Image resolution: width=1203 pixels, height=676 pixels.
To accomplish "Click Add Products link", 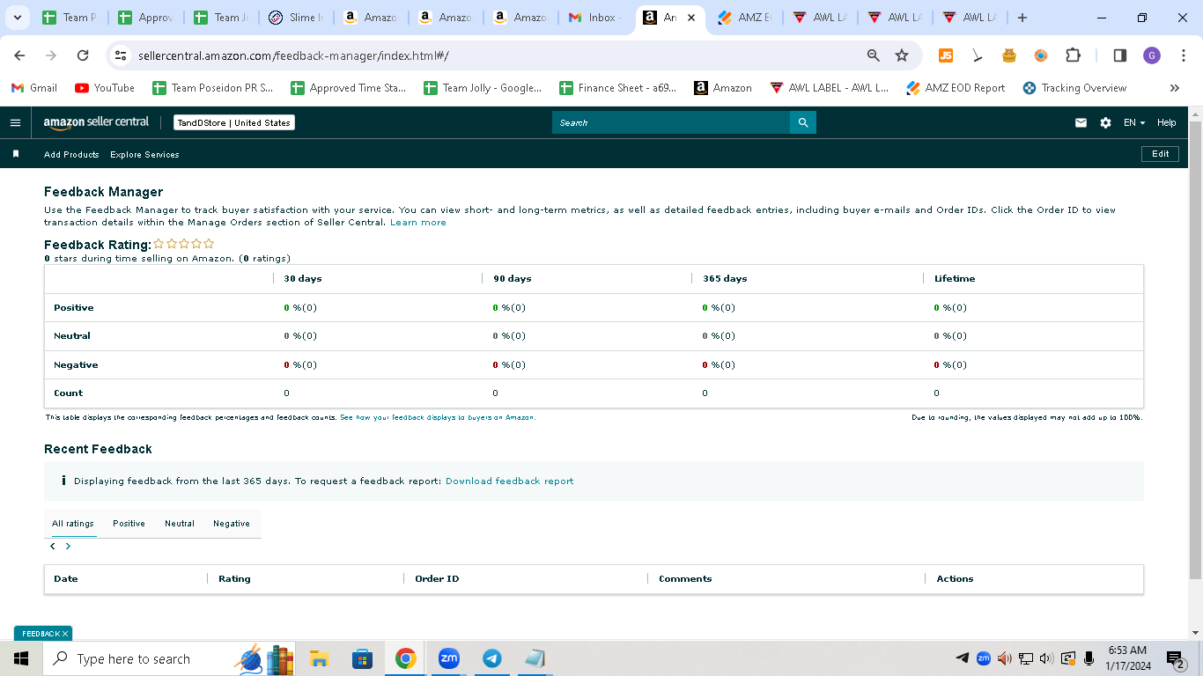I will pyautogui.click(x=71, y=154).
